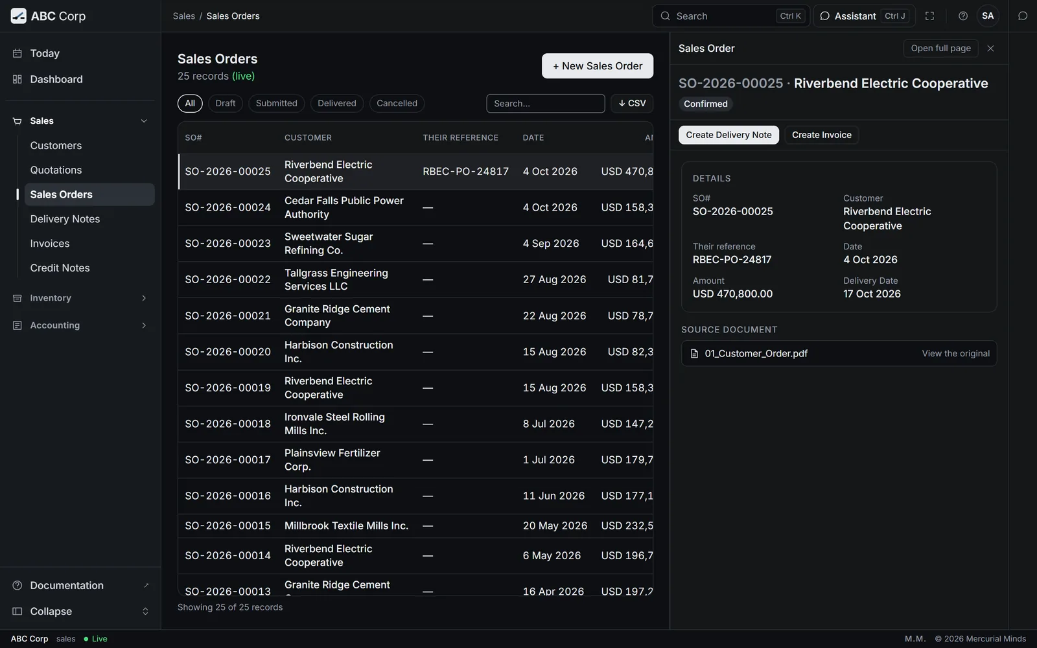Screen dimensions: 1037x648
Task: Click the Documentation help icon in sidebar
Action: point(17,585)
